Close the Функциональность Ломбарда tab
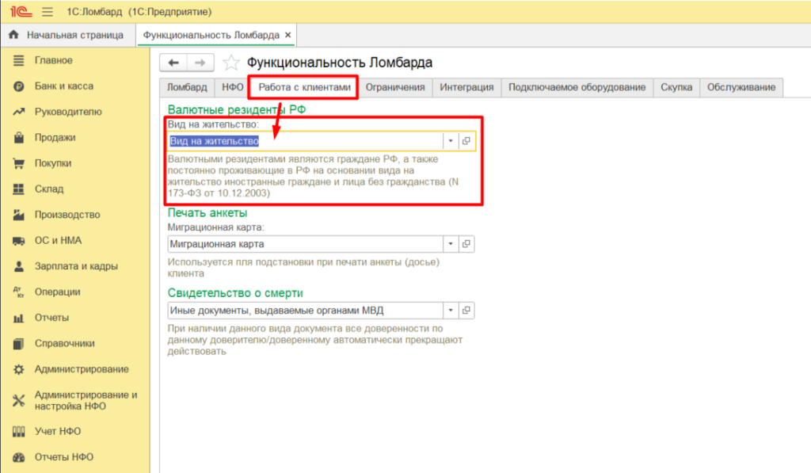Viewport: 811px width, 473px height. click(288, 36)
